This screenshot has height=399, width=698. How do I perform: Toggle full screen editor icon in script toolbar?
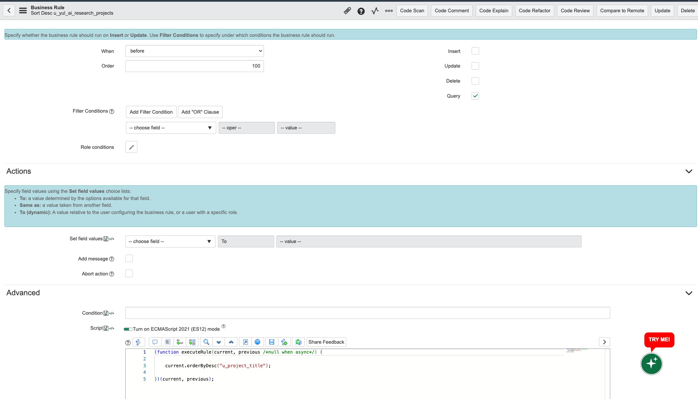coord(245,342)
